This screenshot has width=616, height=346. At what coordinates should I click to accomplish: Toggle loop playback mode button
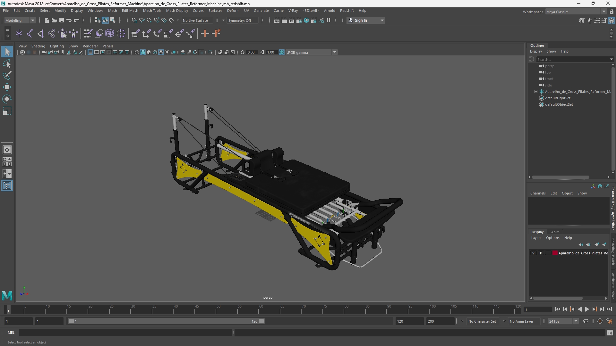tap(586, 321)
